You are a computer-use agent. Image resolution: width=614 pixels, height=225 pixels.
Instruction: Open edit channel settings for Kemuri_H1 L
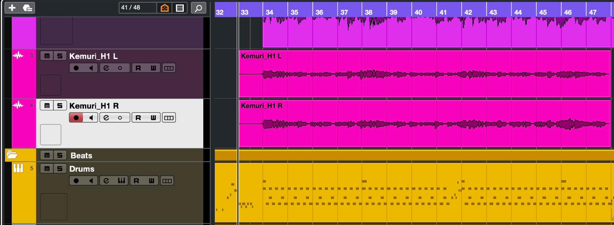coord(106,68)
